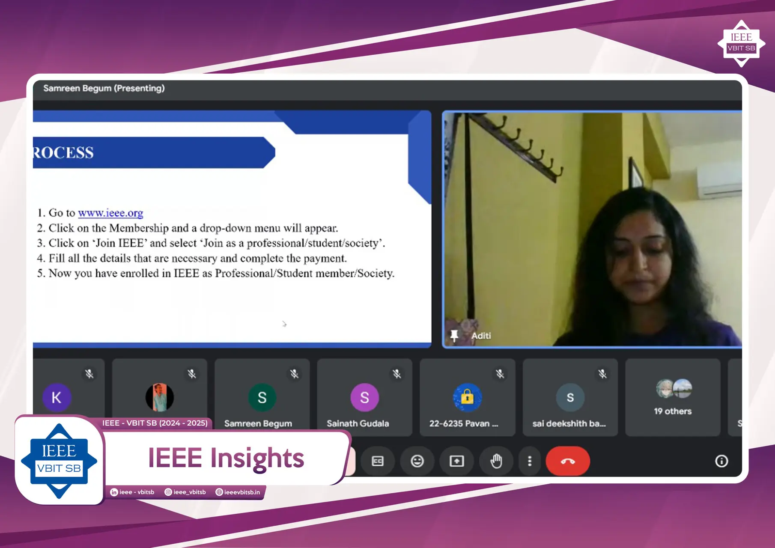The height and width of the screenshot is (548, 775).
Task: Open the IEEE - VBIT SB meeting name label
Action: pyautogui.click(x=155, y=423)
